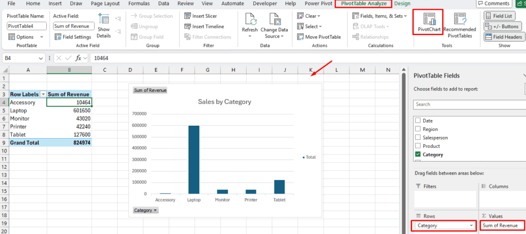Switch to the Developer tab

tap(265, 4)
